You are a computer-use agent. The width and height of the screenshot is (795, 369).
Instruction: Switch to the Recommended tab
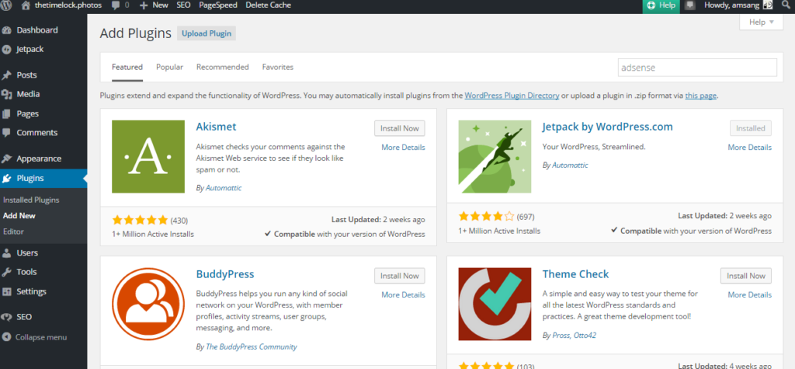point(223,67)
